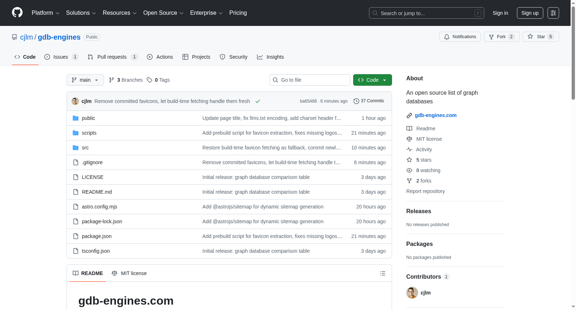576x310 pixels.
Task: View the 3 Branches link
Action: point(126,80)
